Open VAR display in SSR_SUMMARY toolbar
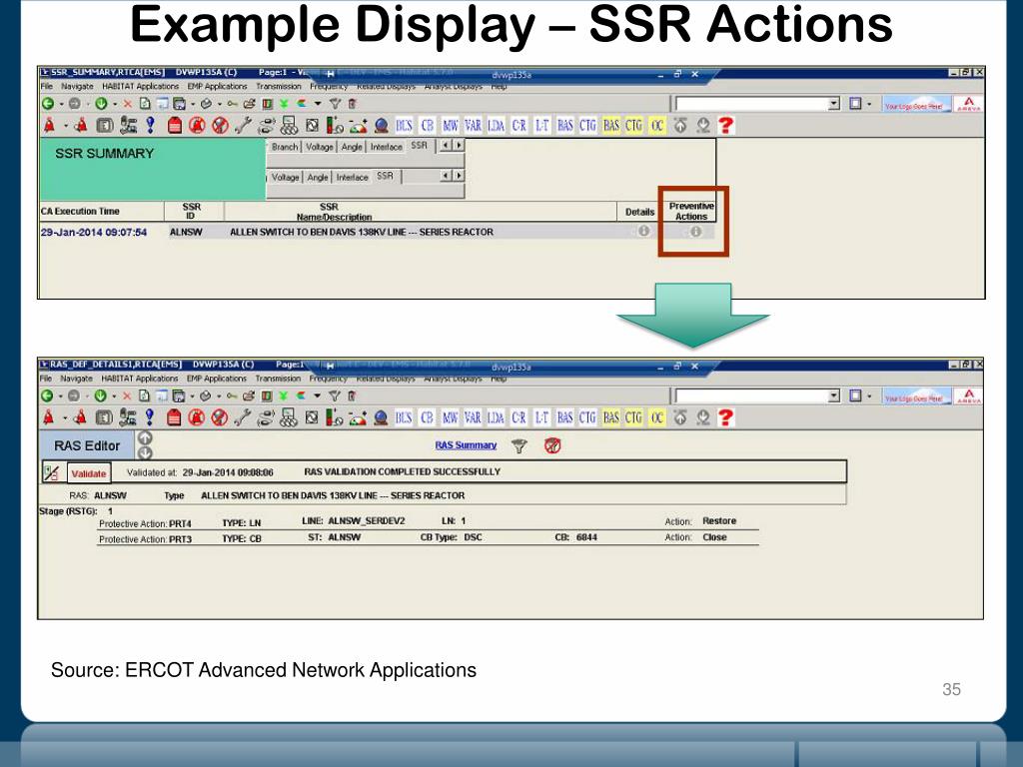1023x767 pixels. tap(473, 125)
